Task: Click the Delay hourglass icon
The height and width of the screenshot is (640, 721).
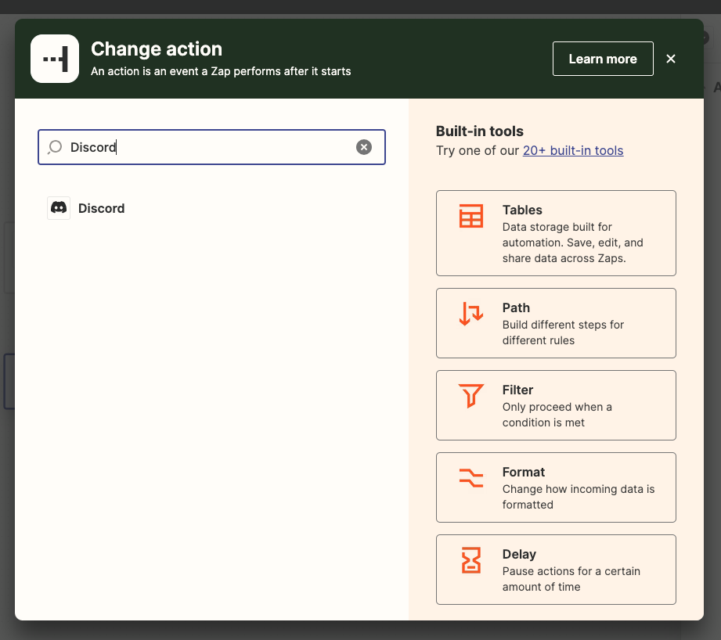Action: 470,560
